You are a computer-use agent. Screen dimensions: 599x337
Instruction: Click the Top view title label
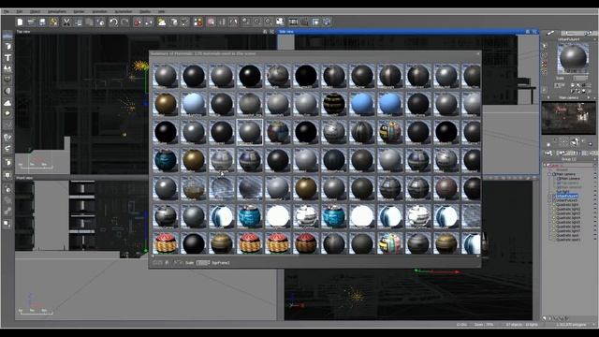coord(23,32)
